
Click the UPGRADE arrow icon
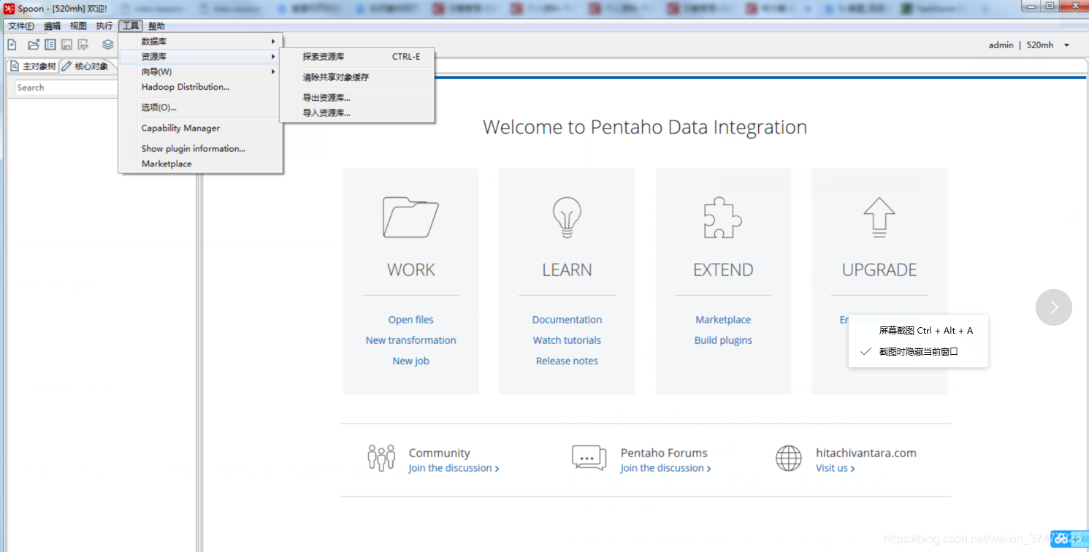click(x=879, y=217)
